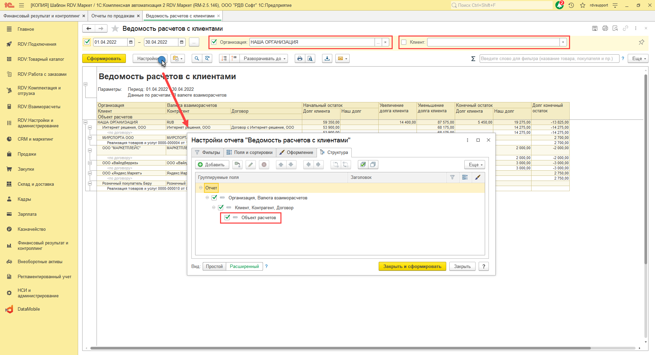
Task: Open the calendar picker for start date
Action: [131, 42]
